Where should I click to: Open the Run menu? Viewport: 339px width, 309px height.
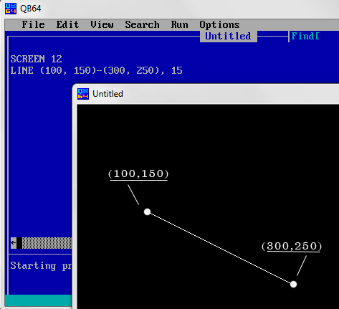pyautogui.click(x=179, y=24)
